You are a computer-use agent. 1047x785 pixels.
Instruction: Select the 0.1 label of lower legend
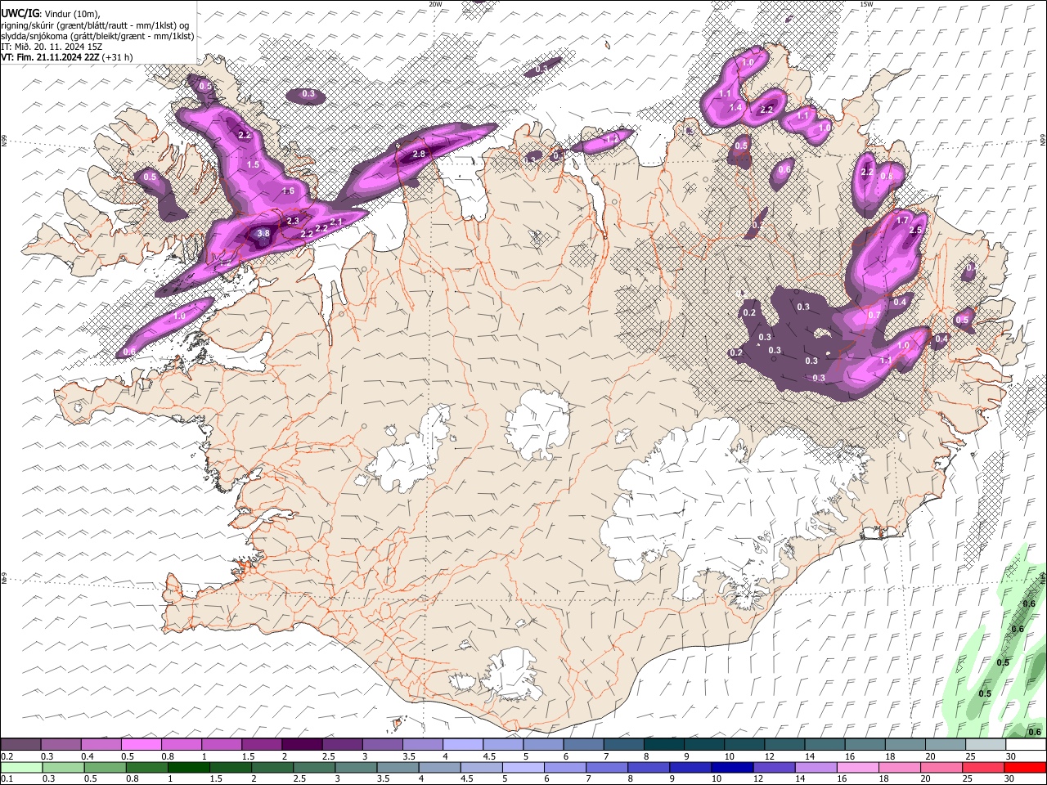click(7, 779)
